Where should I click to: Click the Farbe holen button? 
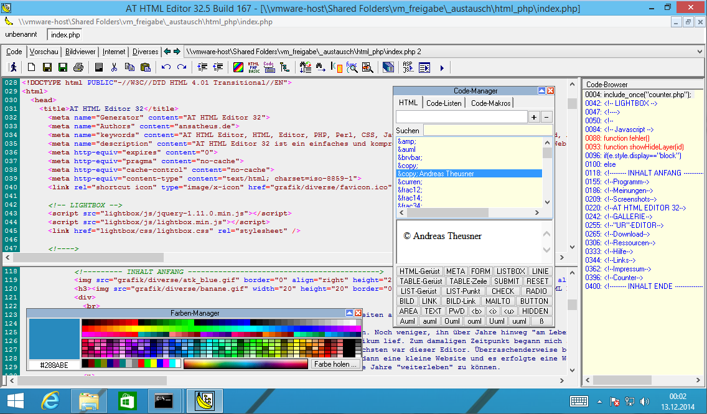335,364
